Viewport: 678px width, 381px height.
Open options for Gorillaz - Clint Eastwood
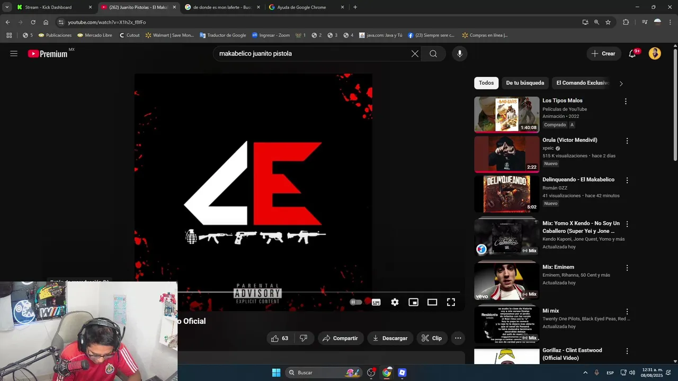coord(627,351)
